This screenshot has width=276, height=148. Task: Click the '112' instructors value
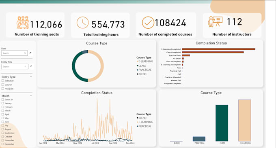tap(235, 22)
